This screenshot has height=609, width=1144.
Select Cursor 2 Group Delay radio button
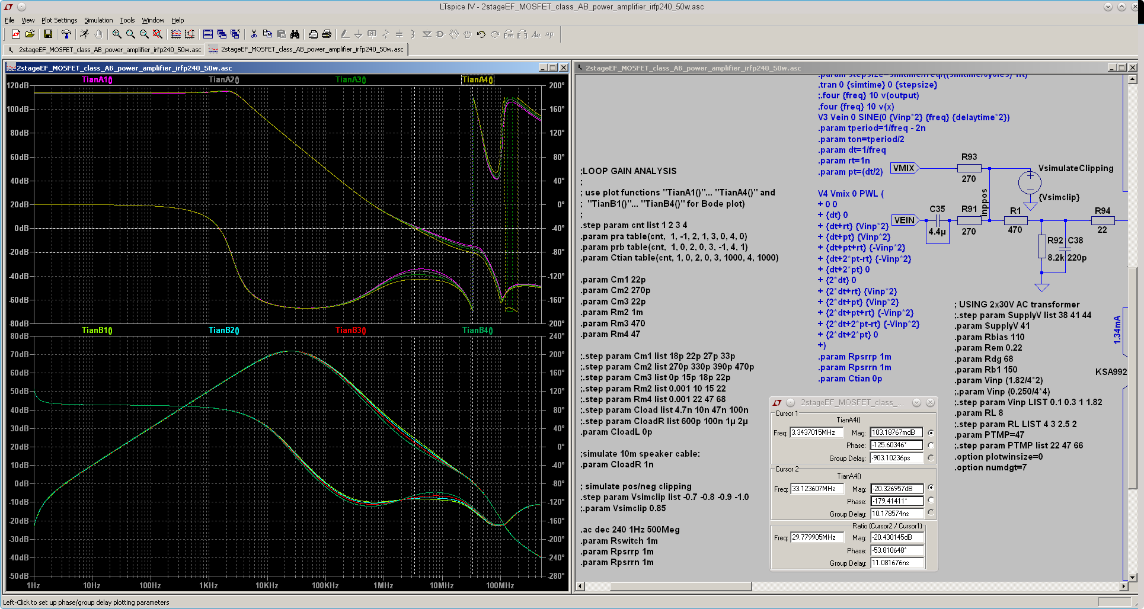(x=931, y=512)
